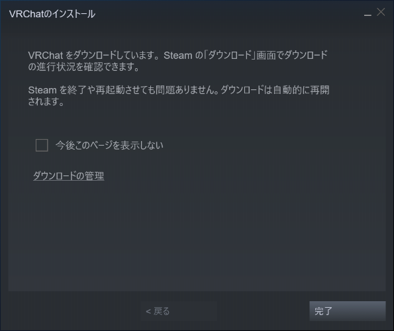Click the の進行状況を確認できます text line
The image size is (394, 331).
(x=83, y=67)
